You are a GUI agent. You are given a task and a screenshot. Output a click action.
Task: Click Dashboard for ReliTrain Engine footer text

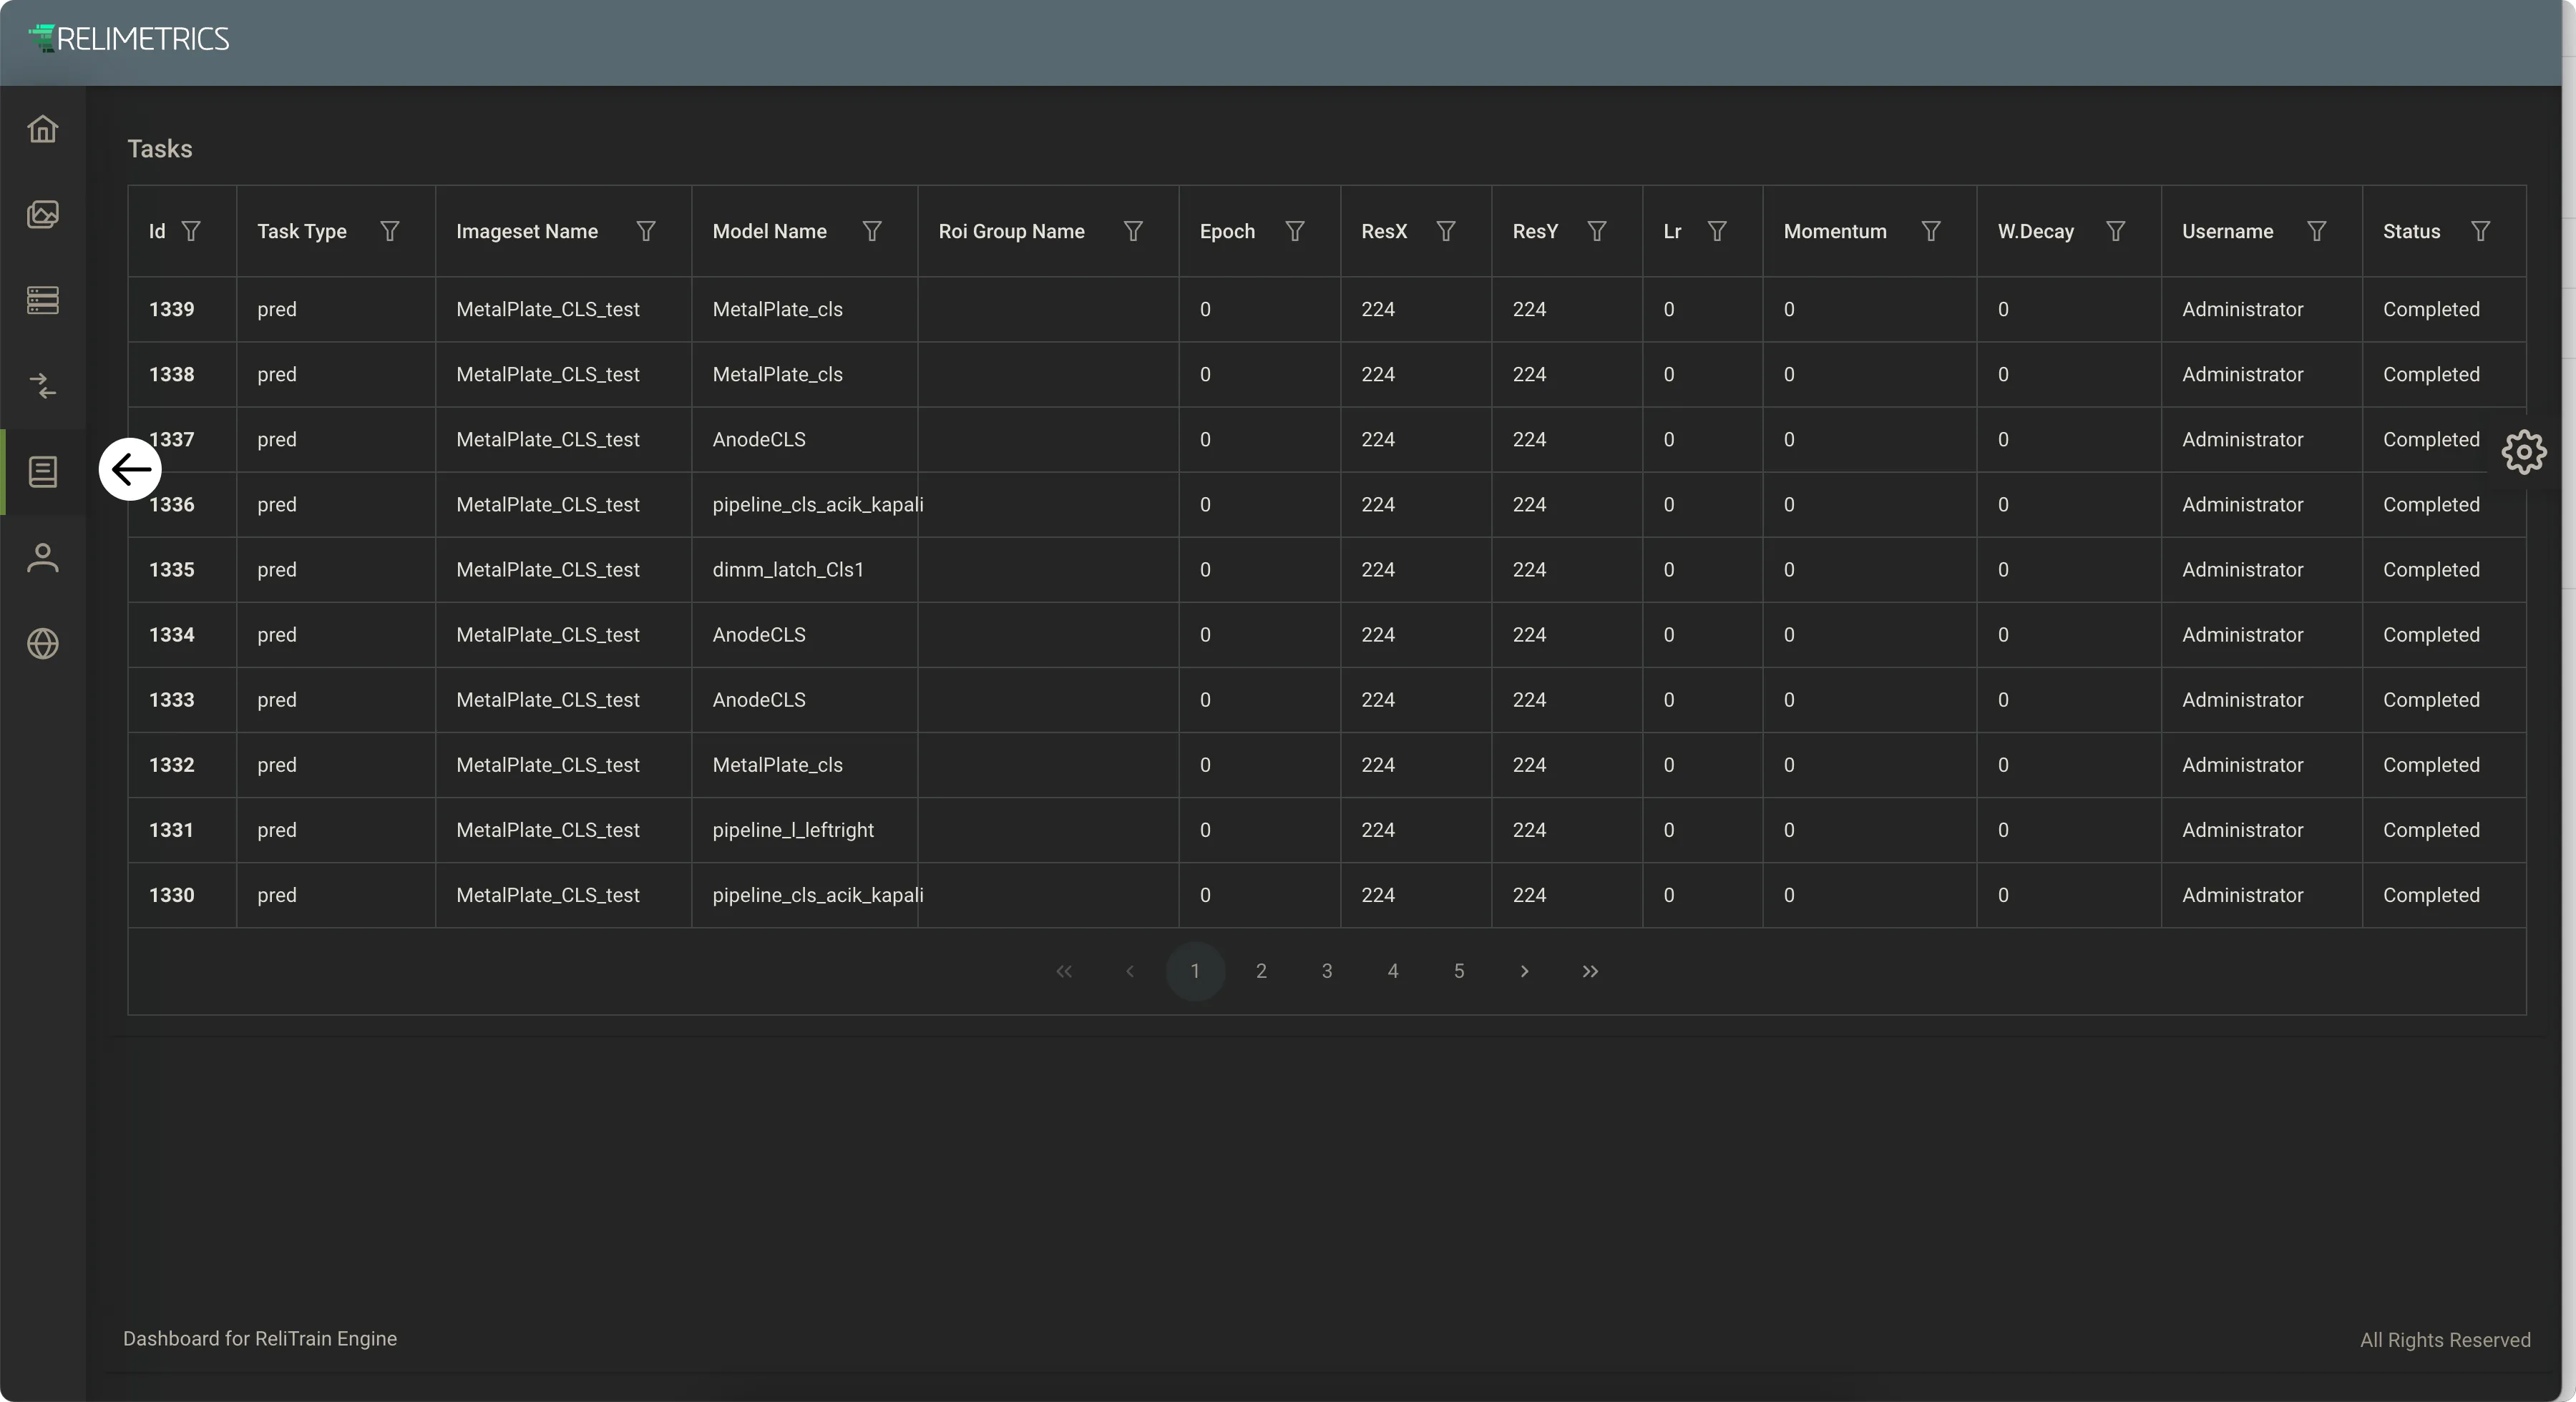[x=260, y=1338]
